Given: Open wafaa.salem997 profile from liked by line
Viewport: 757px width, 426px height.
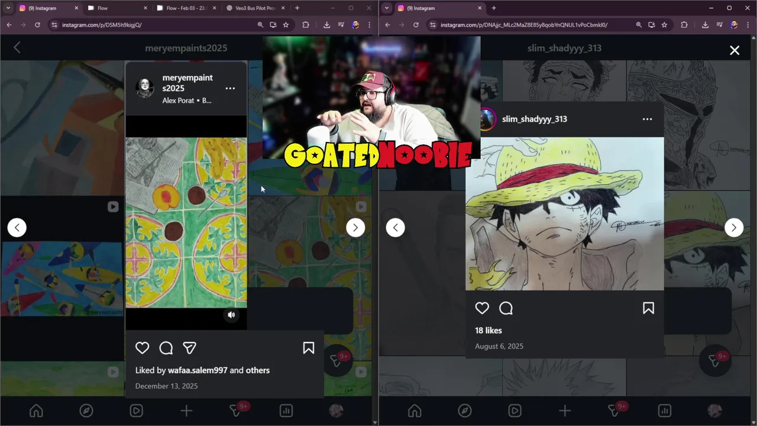Looking at the screenshot, I should tap(198, 370).
